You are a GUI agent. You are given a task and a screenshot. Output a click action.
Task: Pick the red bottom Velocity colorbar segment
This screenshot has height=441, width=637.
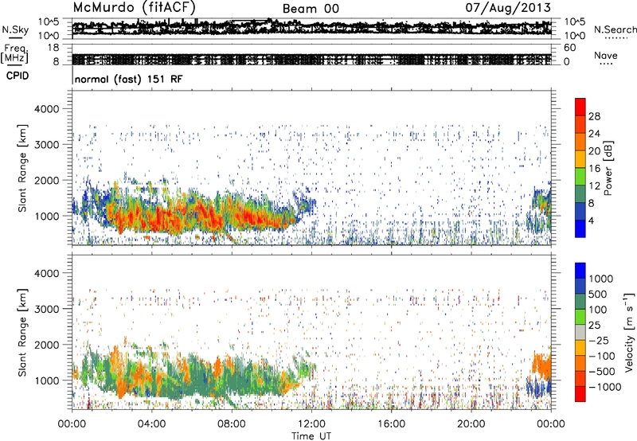click(580, 394)
